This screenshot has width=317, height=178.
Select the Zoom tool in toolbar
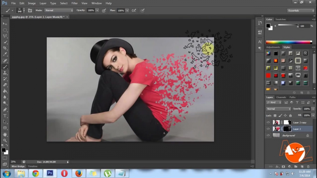[x=5, y=140]
